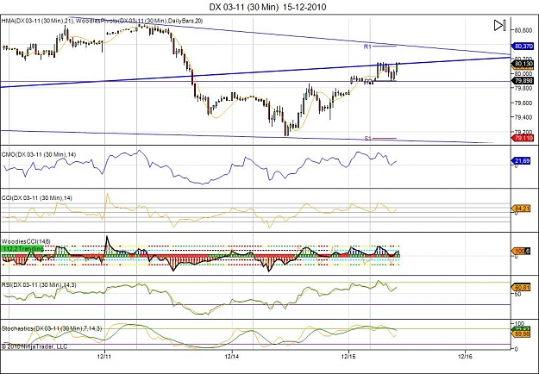Screen dimensions: 539x374
Task: Select the Stochastics(DX 03-11 (30 Min),7,14,3) label
Action: 52,328
